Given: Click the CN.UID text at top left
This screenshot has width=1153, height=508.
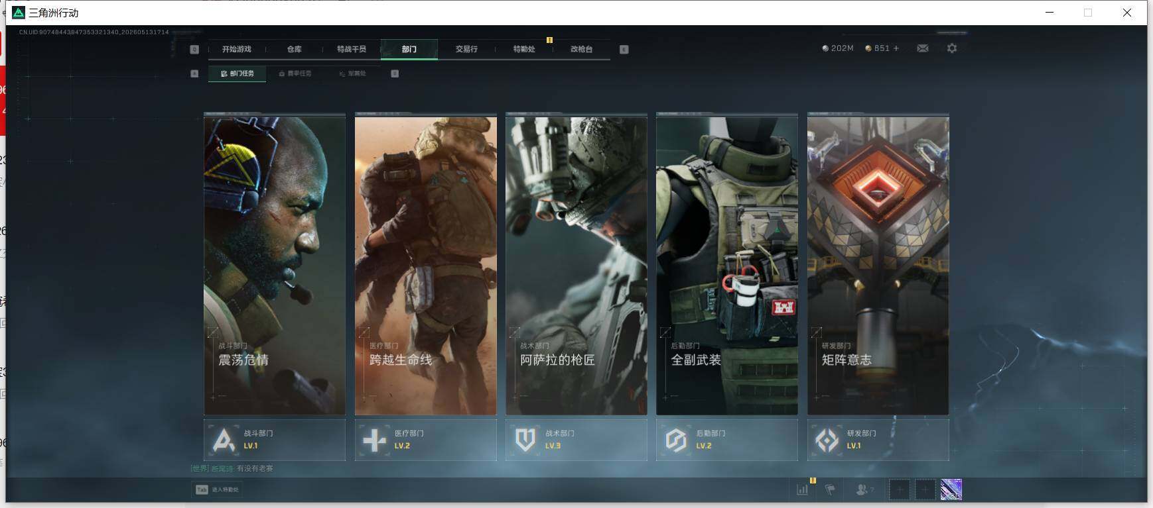Looking at the screenshot, I should tap(94, 32).
